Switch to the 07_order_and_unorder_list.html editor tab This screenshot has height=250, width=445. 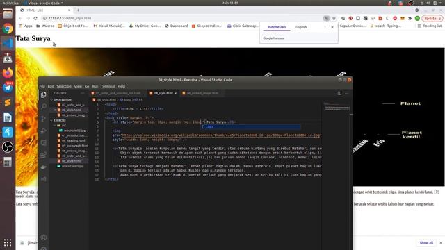pos(118,93)
